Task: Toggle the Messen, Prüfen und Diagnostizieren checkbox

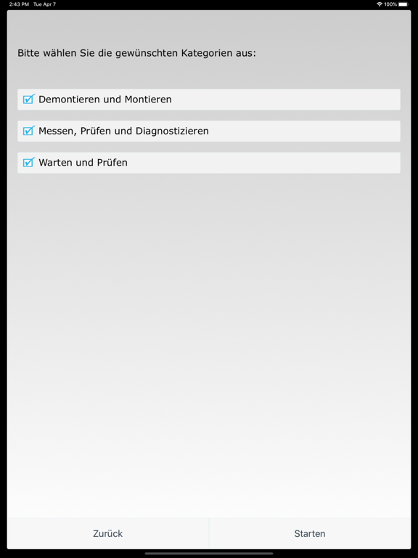Action: coord(29,131)
